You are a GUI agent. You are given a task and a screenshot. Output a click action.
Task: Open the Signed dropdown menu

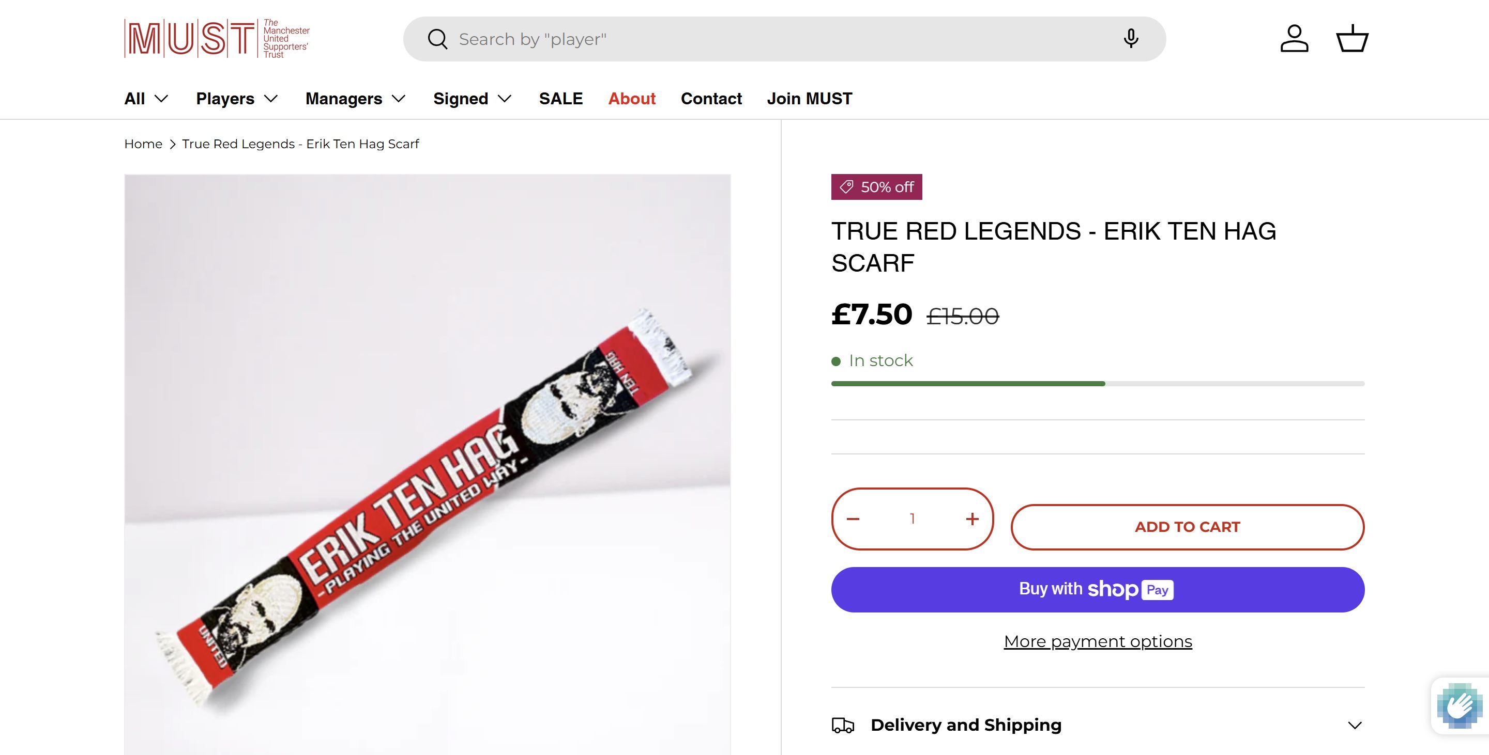point(472,99)
